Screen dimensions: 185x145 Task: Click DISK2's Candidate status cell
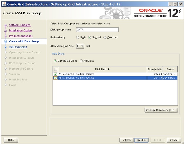[x=170, y=78]
